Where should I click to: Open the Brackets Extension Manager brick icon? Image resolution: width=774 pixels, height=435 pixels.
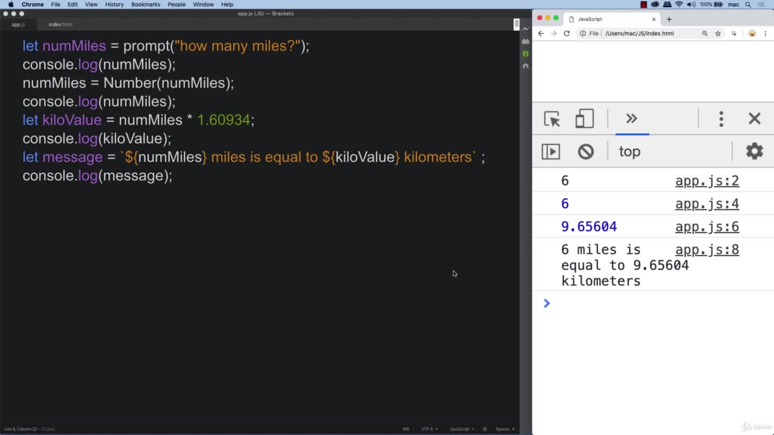(525, 41)
